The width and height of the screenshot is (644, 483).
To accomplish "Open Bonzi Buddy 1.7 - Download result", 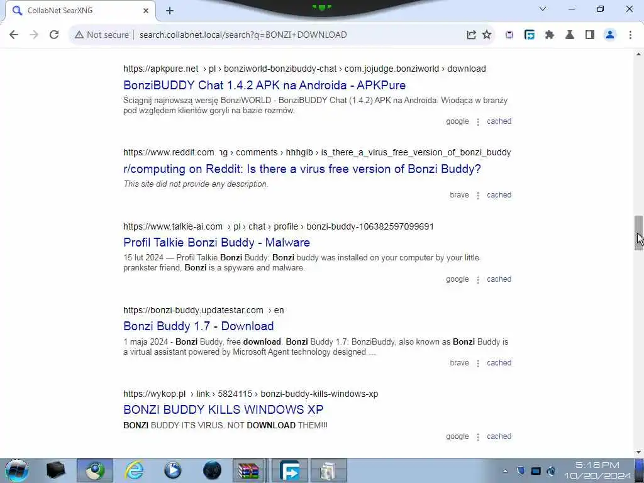I will click(x=198, y=326).
